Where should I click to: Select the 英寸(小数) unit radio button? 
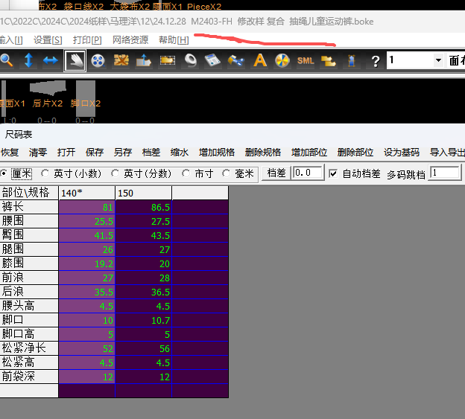(47, 173)
